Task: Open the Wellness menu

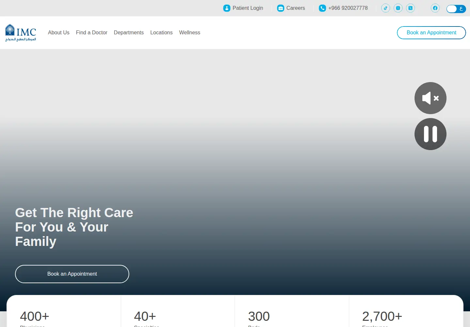Action: coord(190,33)
